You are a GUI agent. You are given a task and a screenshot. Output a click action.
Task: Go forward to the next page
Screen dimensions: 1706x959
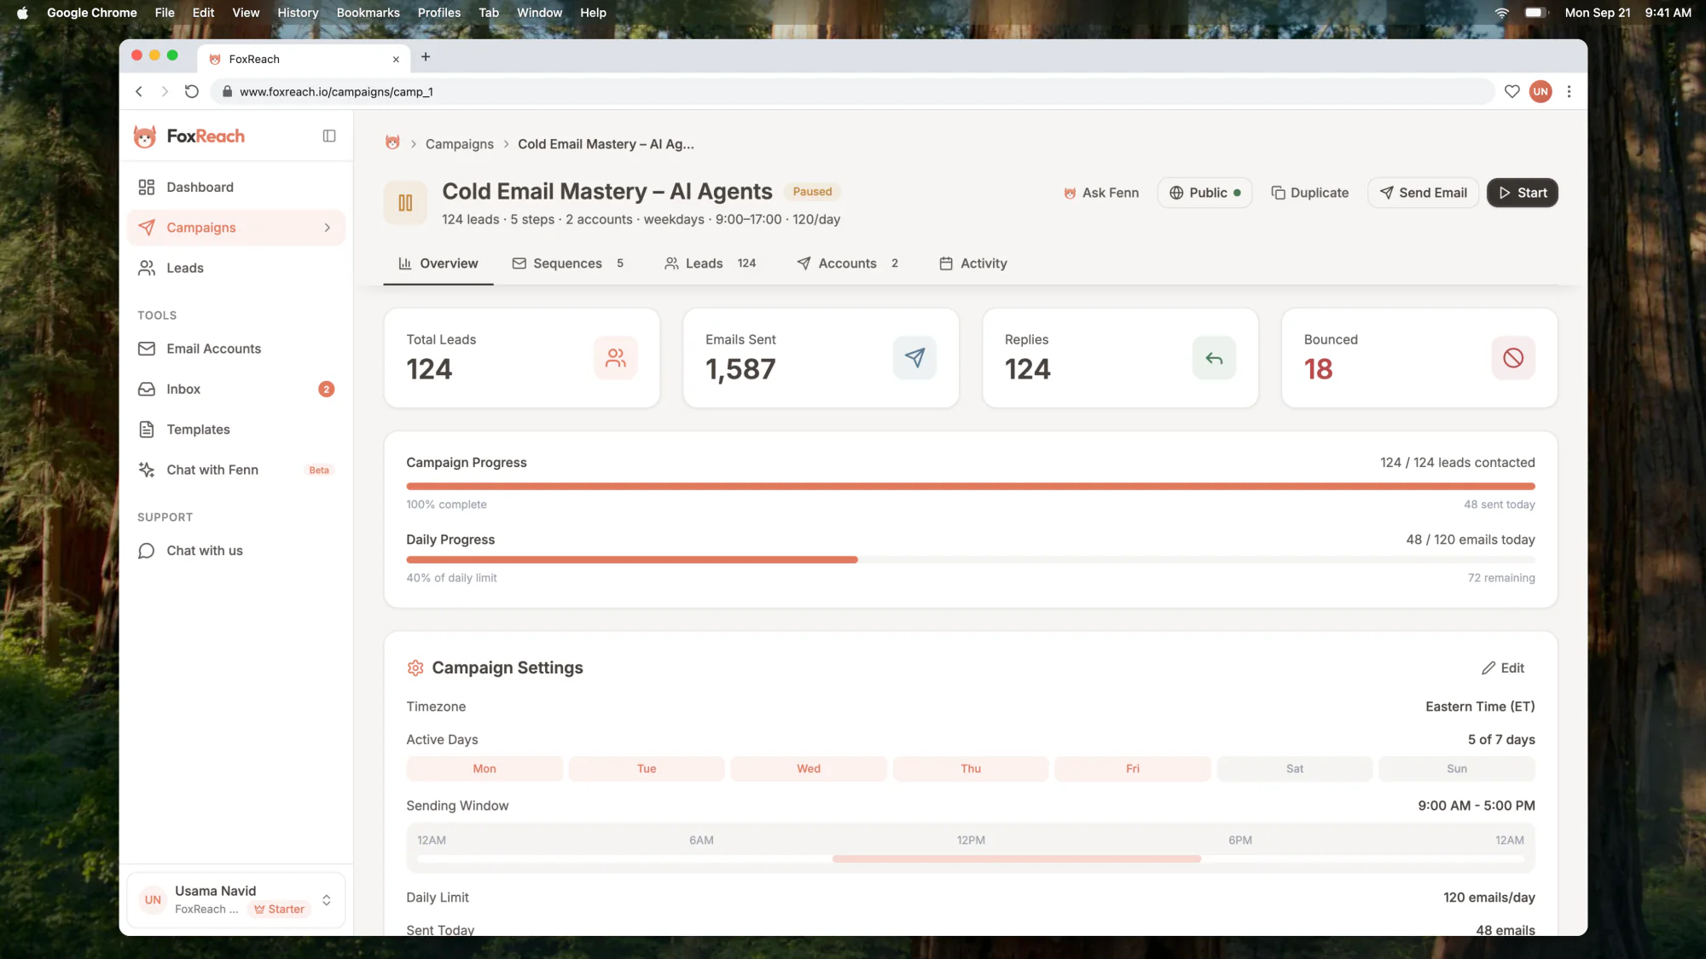coord(165,92)
